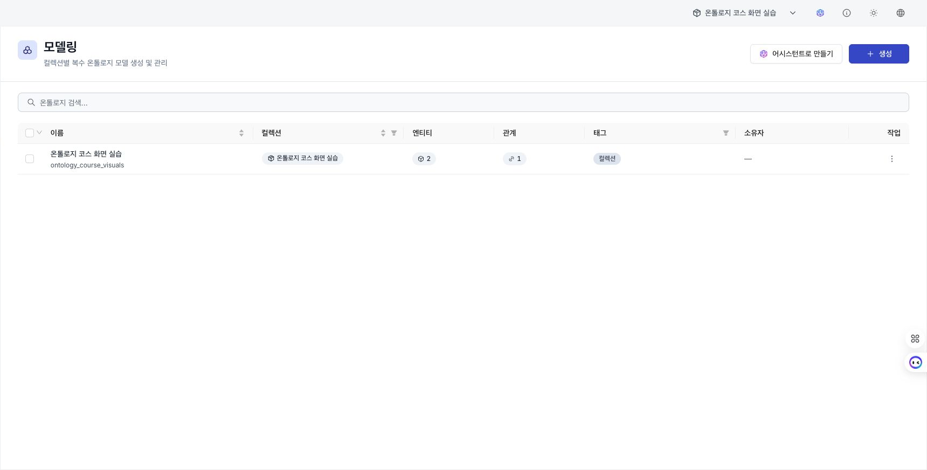Toggle the light/dark theme sun icon
Screen dimensions: 927x470
click(x=874, y=13)
